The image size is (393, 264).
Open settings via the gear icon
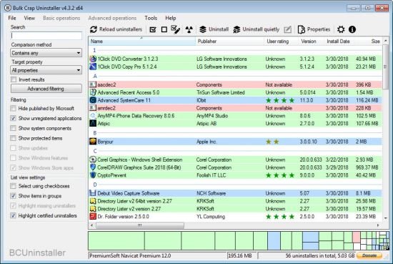tap(341, 29)
